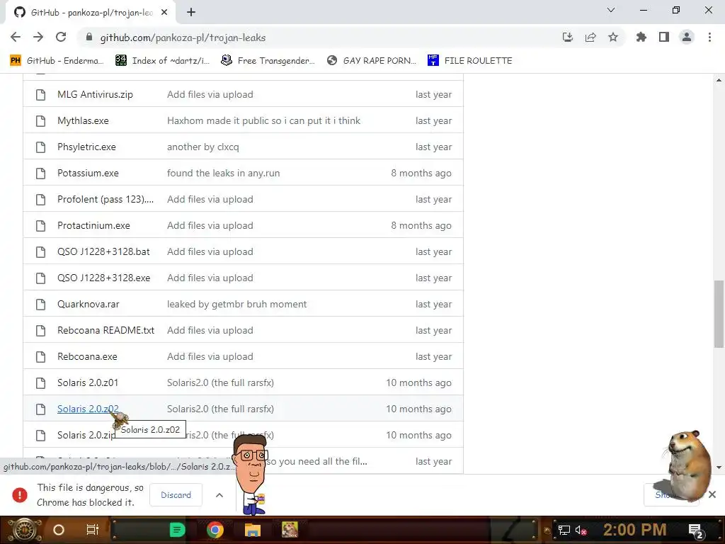Open the network tray icon
The height and width of the screenshot is (544, 725).
(x=564, y=530)
